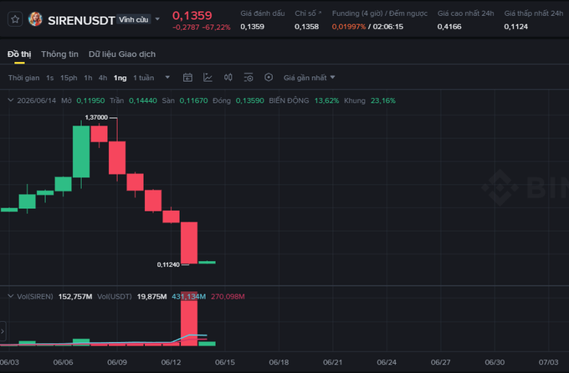
Task: Open the SIRENUSDT pair selector dropdown arrow
Action: (x=157, y=19)
